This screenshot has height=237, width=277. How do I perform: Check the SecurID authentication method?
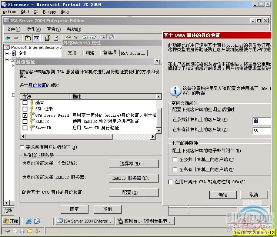tap(25, 128)
